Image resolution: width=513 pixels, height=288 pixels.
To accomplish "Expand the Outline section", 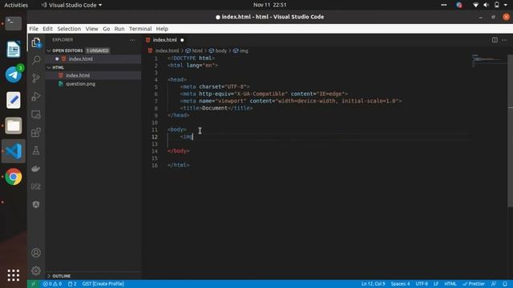I will pyautogui.click(x=49, y=276).
